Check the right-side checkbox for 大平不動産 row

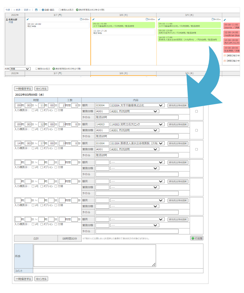[196, 111]
